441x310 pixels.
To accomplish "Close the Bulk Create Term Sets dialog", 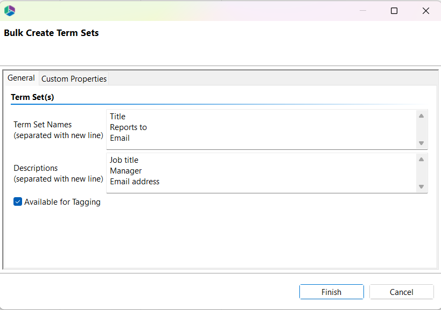I will point(425,11).
